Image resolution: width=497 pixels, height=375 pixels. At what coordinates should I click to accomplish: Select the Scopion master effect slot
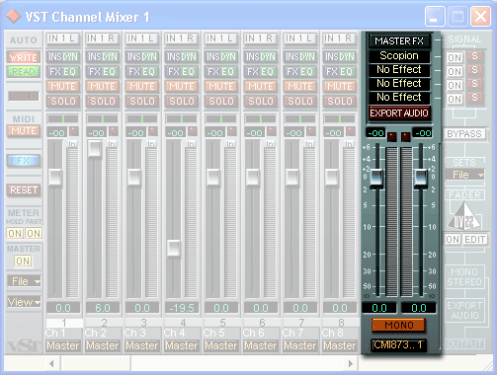point(399,56)
